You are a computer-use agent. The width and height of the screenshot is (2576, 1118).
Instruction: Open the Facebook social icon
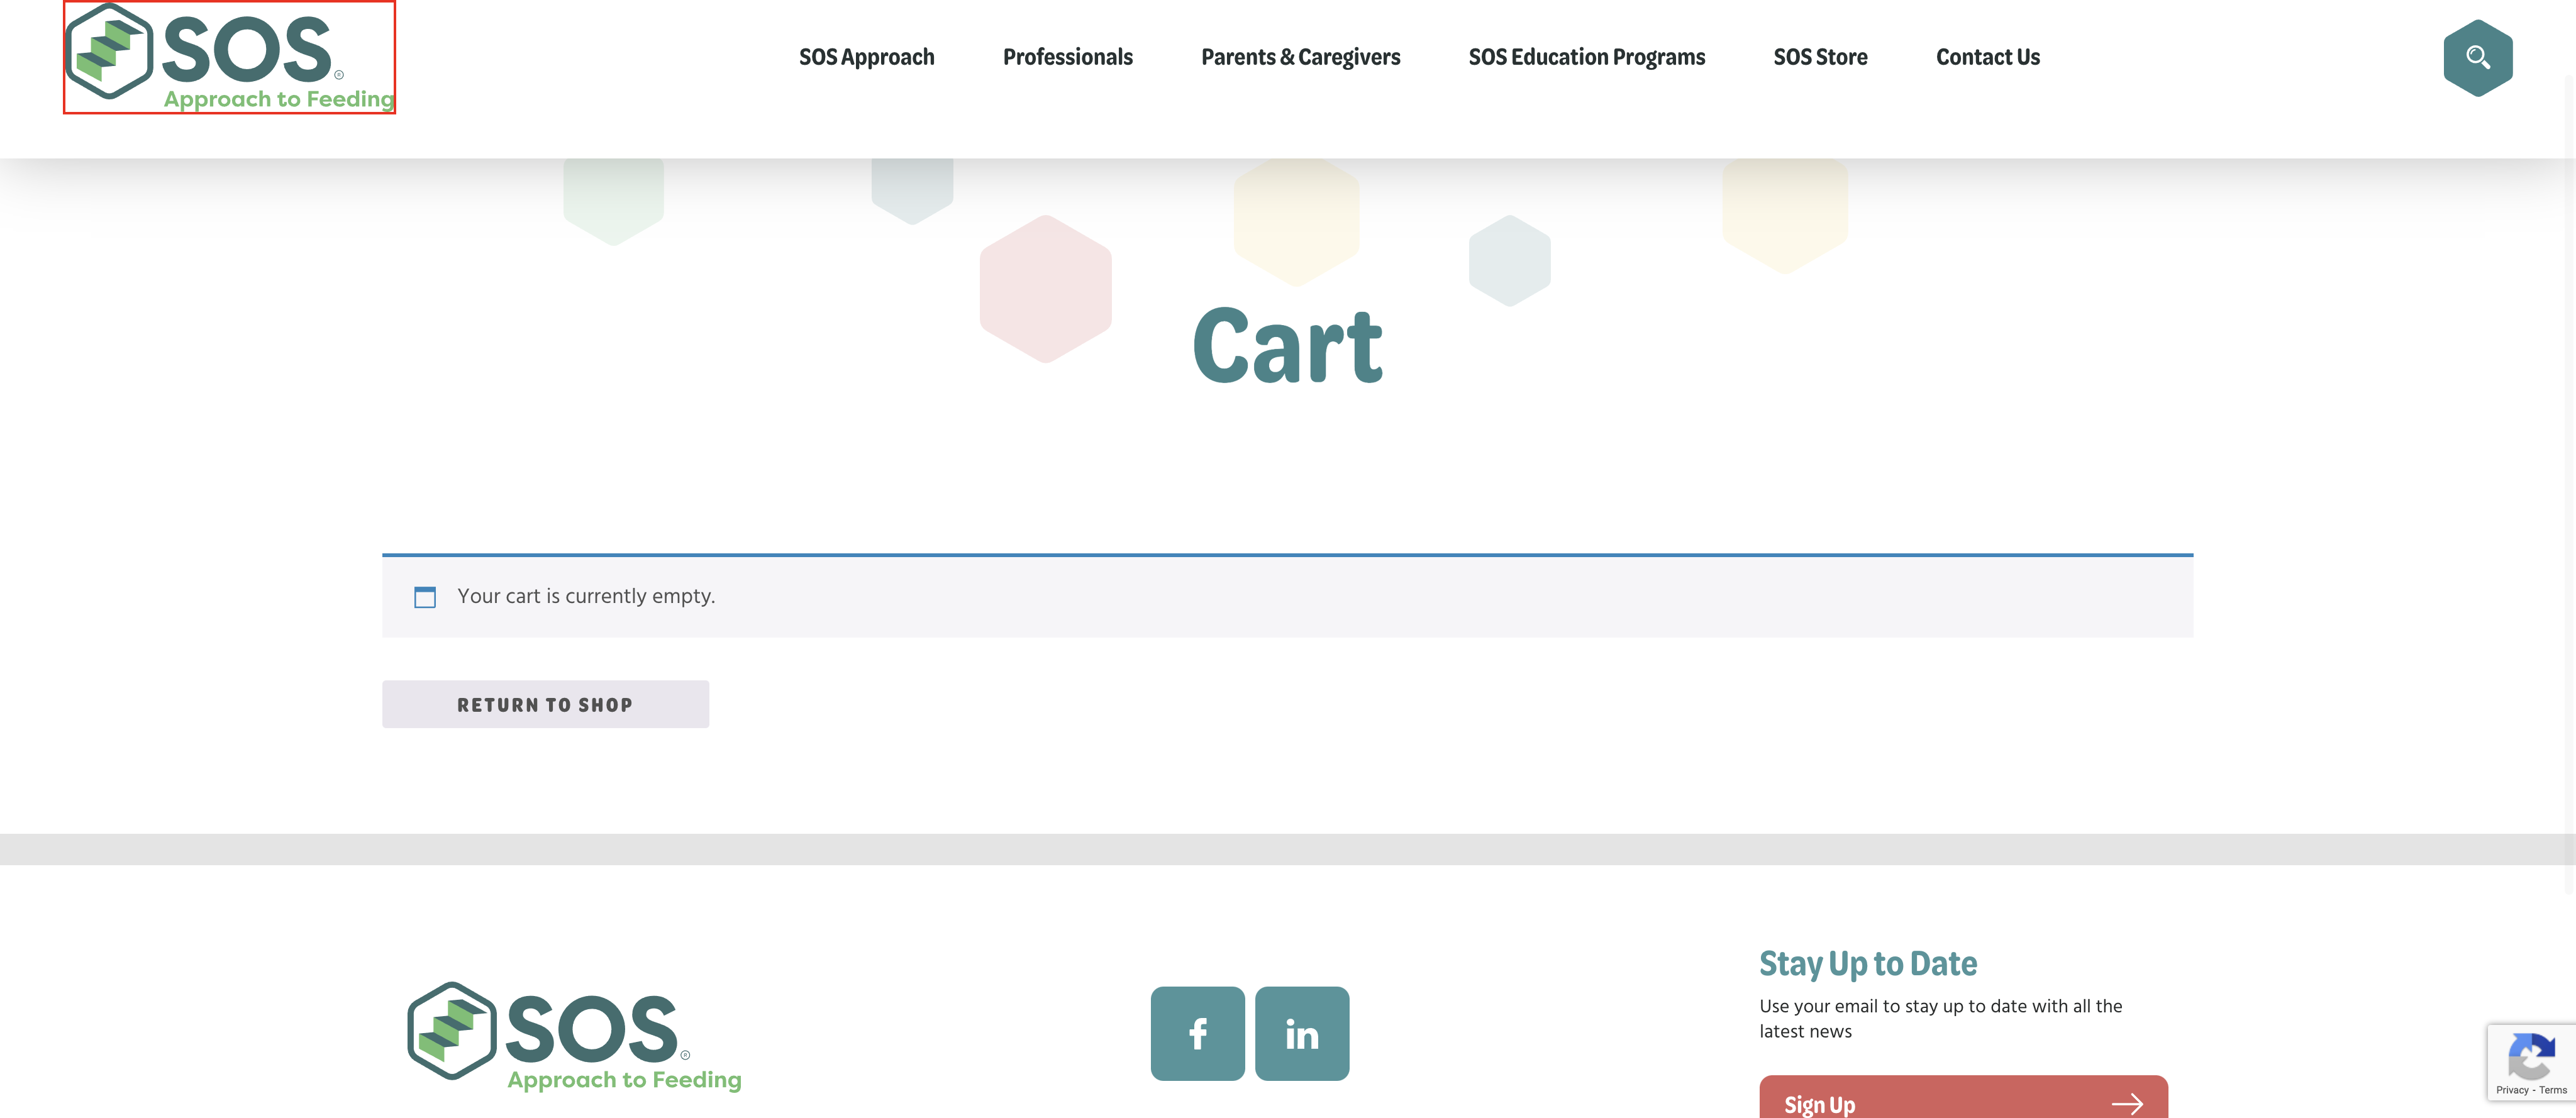point(1197,1033)
